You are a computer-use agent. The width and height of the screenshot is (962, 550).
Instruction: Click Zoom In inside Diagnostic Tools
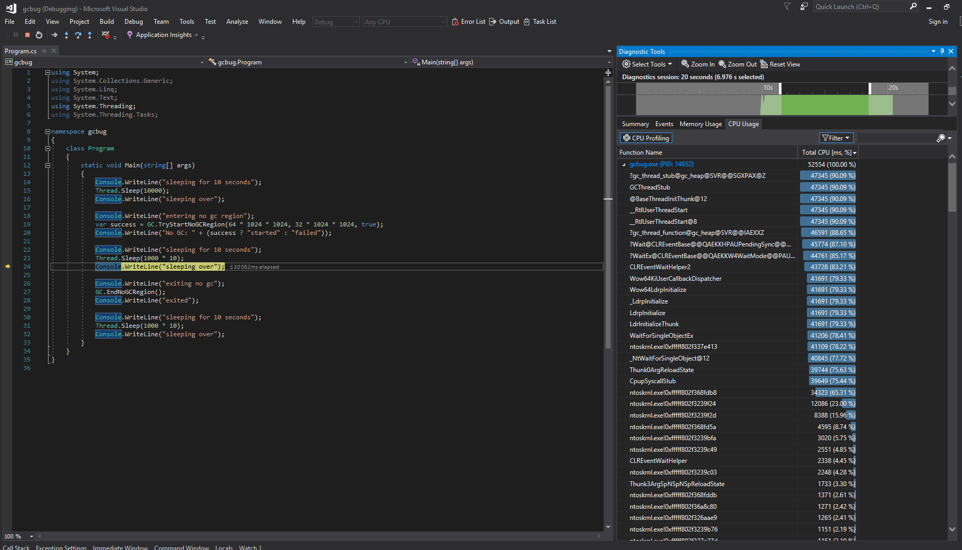(x=697, y=64)
